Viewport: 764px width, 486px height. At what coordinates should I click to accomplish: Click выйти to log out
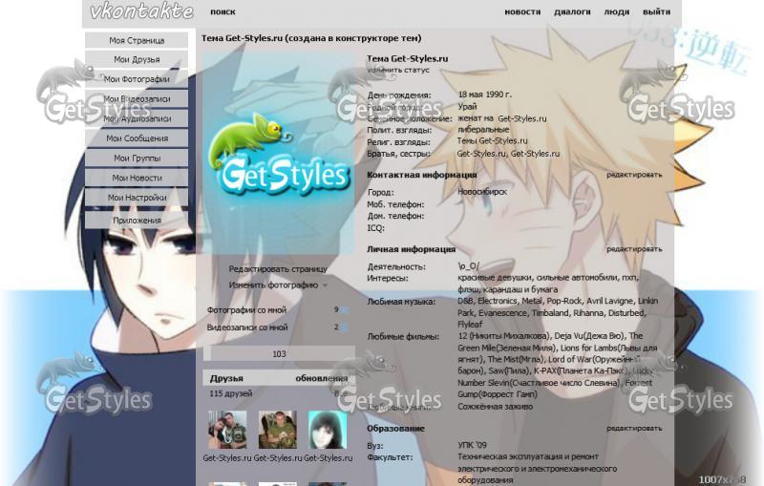(656, 11)
